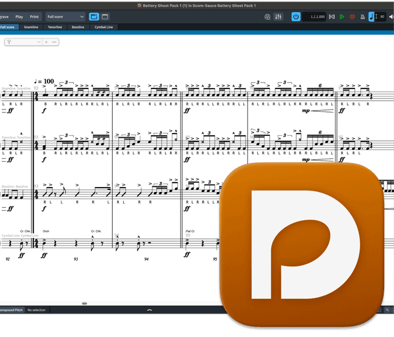Switch to Print mode
This screenshot has height=337, width=394.
pyautogui.click(x=34, y=17)
